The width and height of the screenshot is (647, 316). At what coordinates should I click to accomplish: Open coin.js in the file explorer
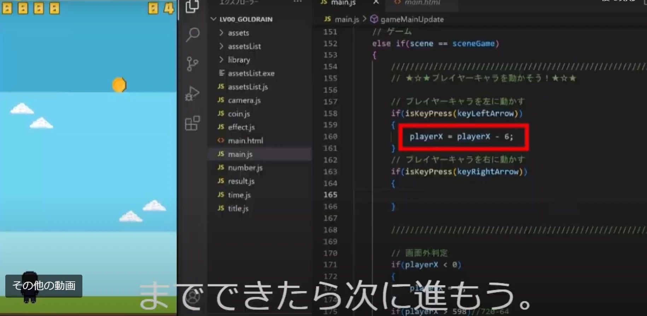point(239,114)
